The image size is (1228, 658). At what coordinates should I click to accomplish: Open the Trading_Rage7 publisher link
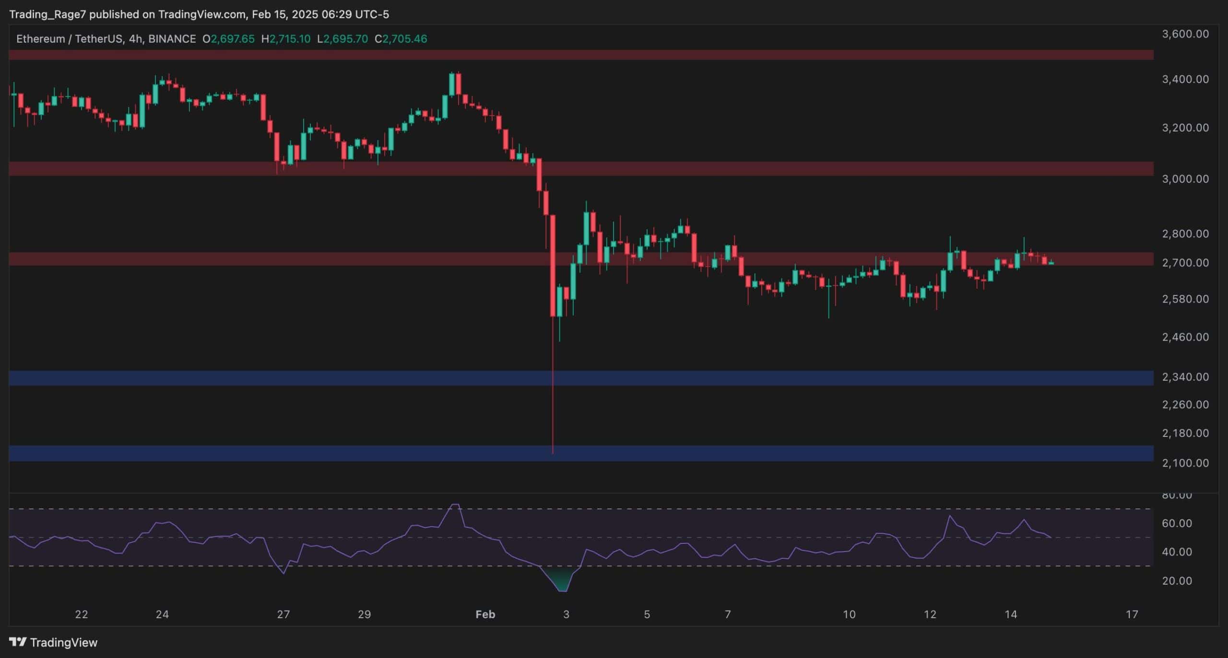point(48,14)
